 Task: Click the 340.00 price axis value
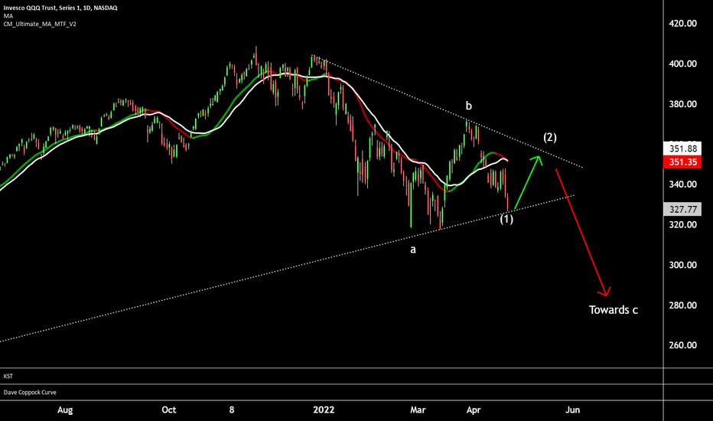click(x=682, y=184)
